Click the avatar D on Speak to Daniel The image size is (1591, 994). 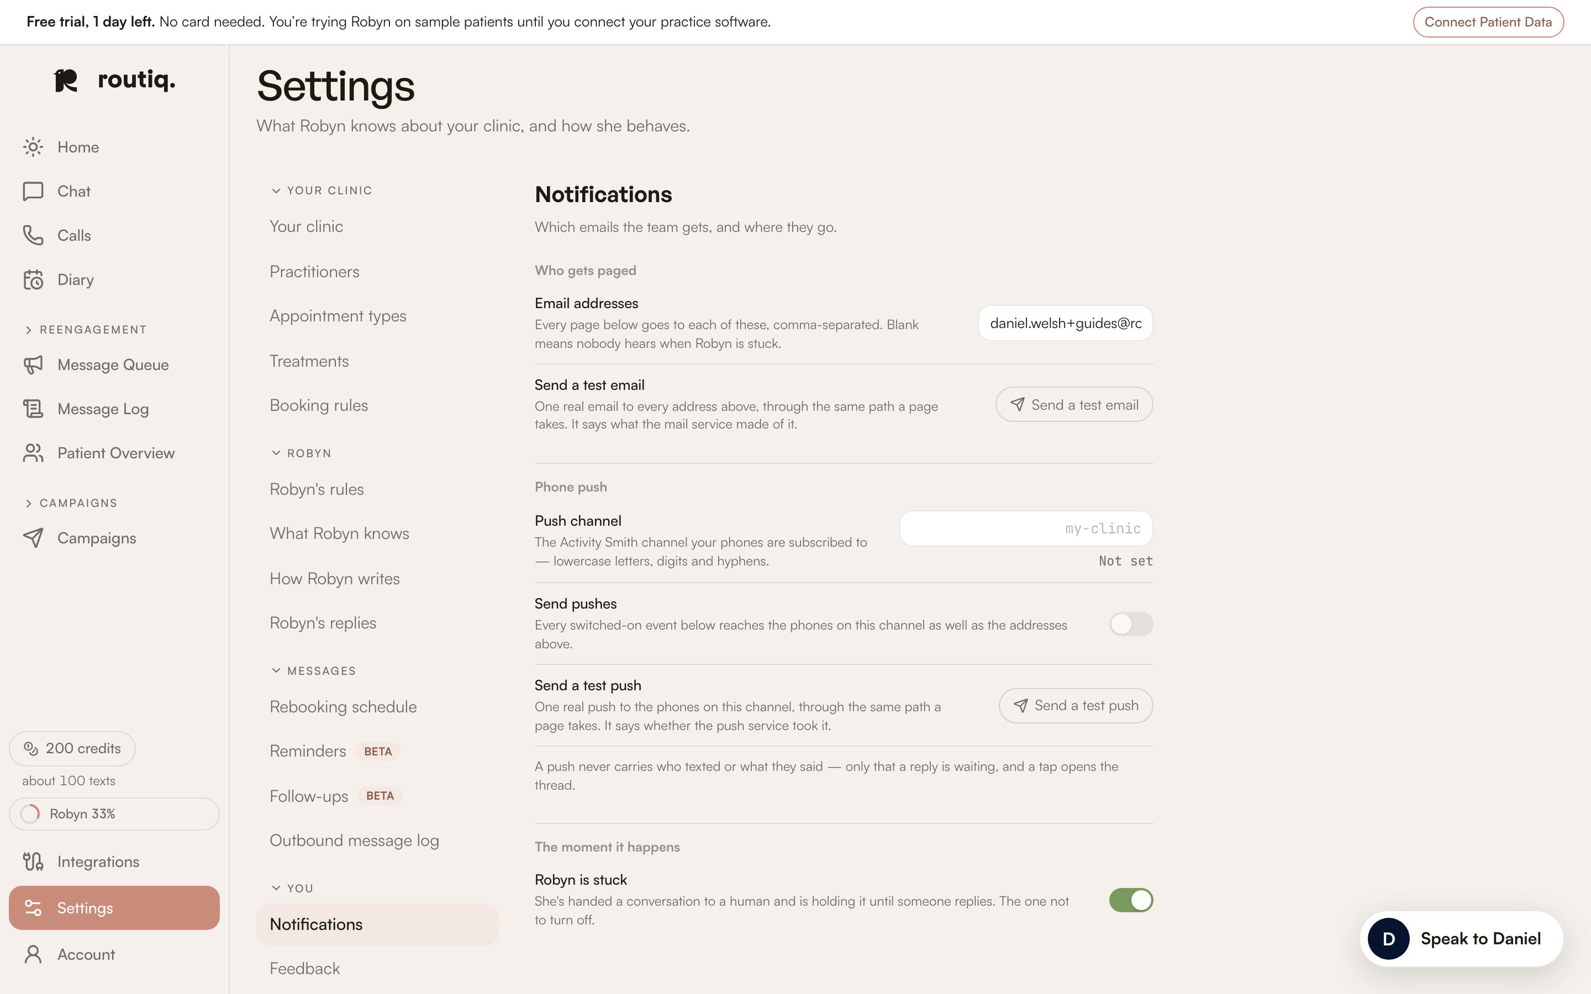click(x=1388, y=939)
